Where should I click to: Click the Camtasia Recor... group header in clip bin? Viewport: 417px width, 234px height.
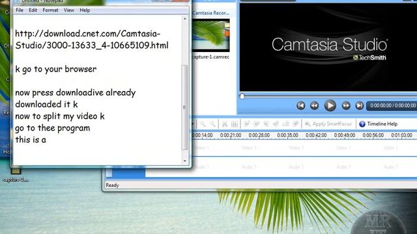pos(211,13)
